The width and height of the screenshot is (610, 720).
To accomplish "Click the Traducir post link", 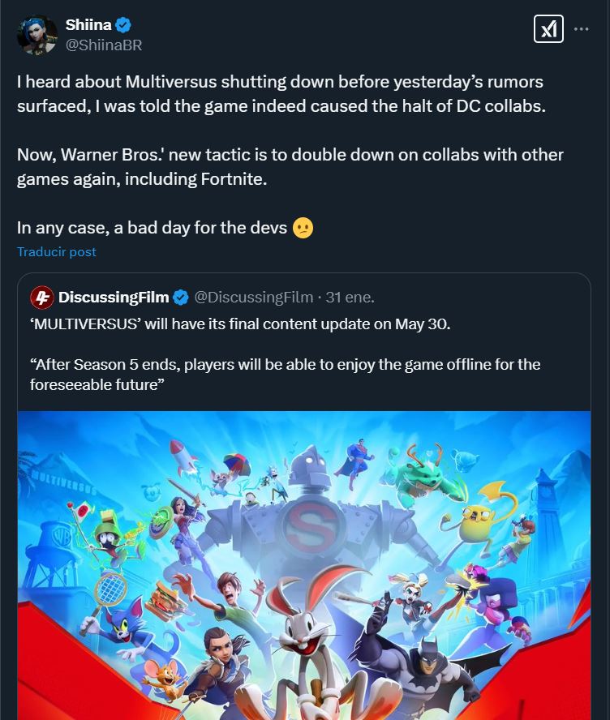I will 57,252.
